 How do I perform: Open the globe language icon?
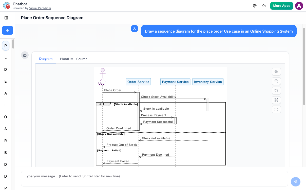click(x=255, y=6)
